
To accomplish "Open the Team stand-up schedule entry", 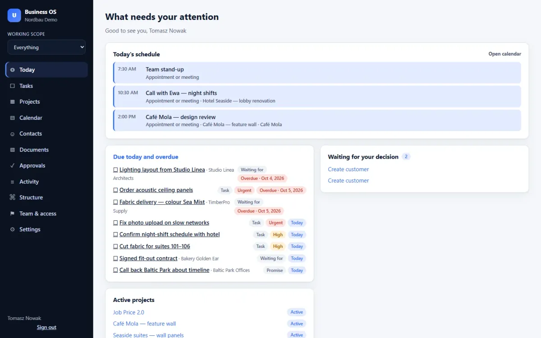I will (x=317, y=73).
